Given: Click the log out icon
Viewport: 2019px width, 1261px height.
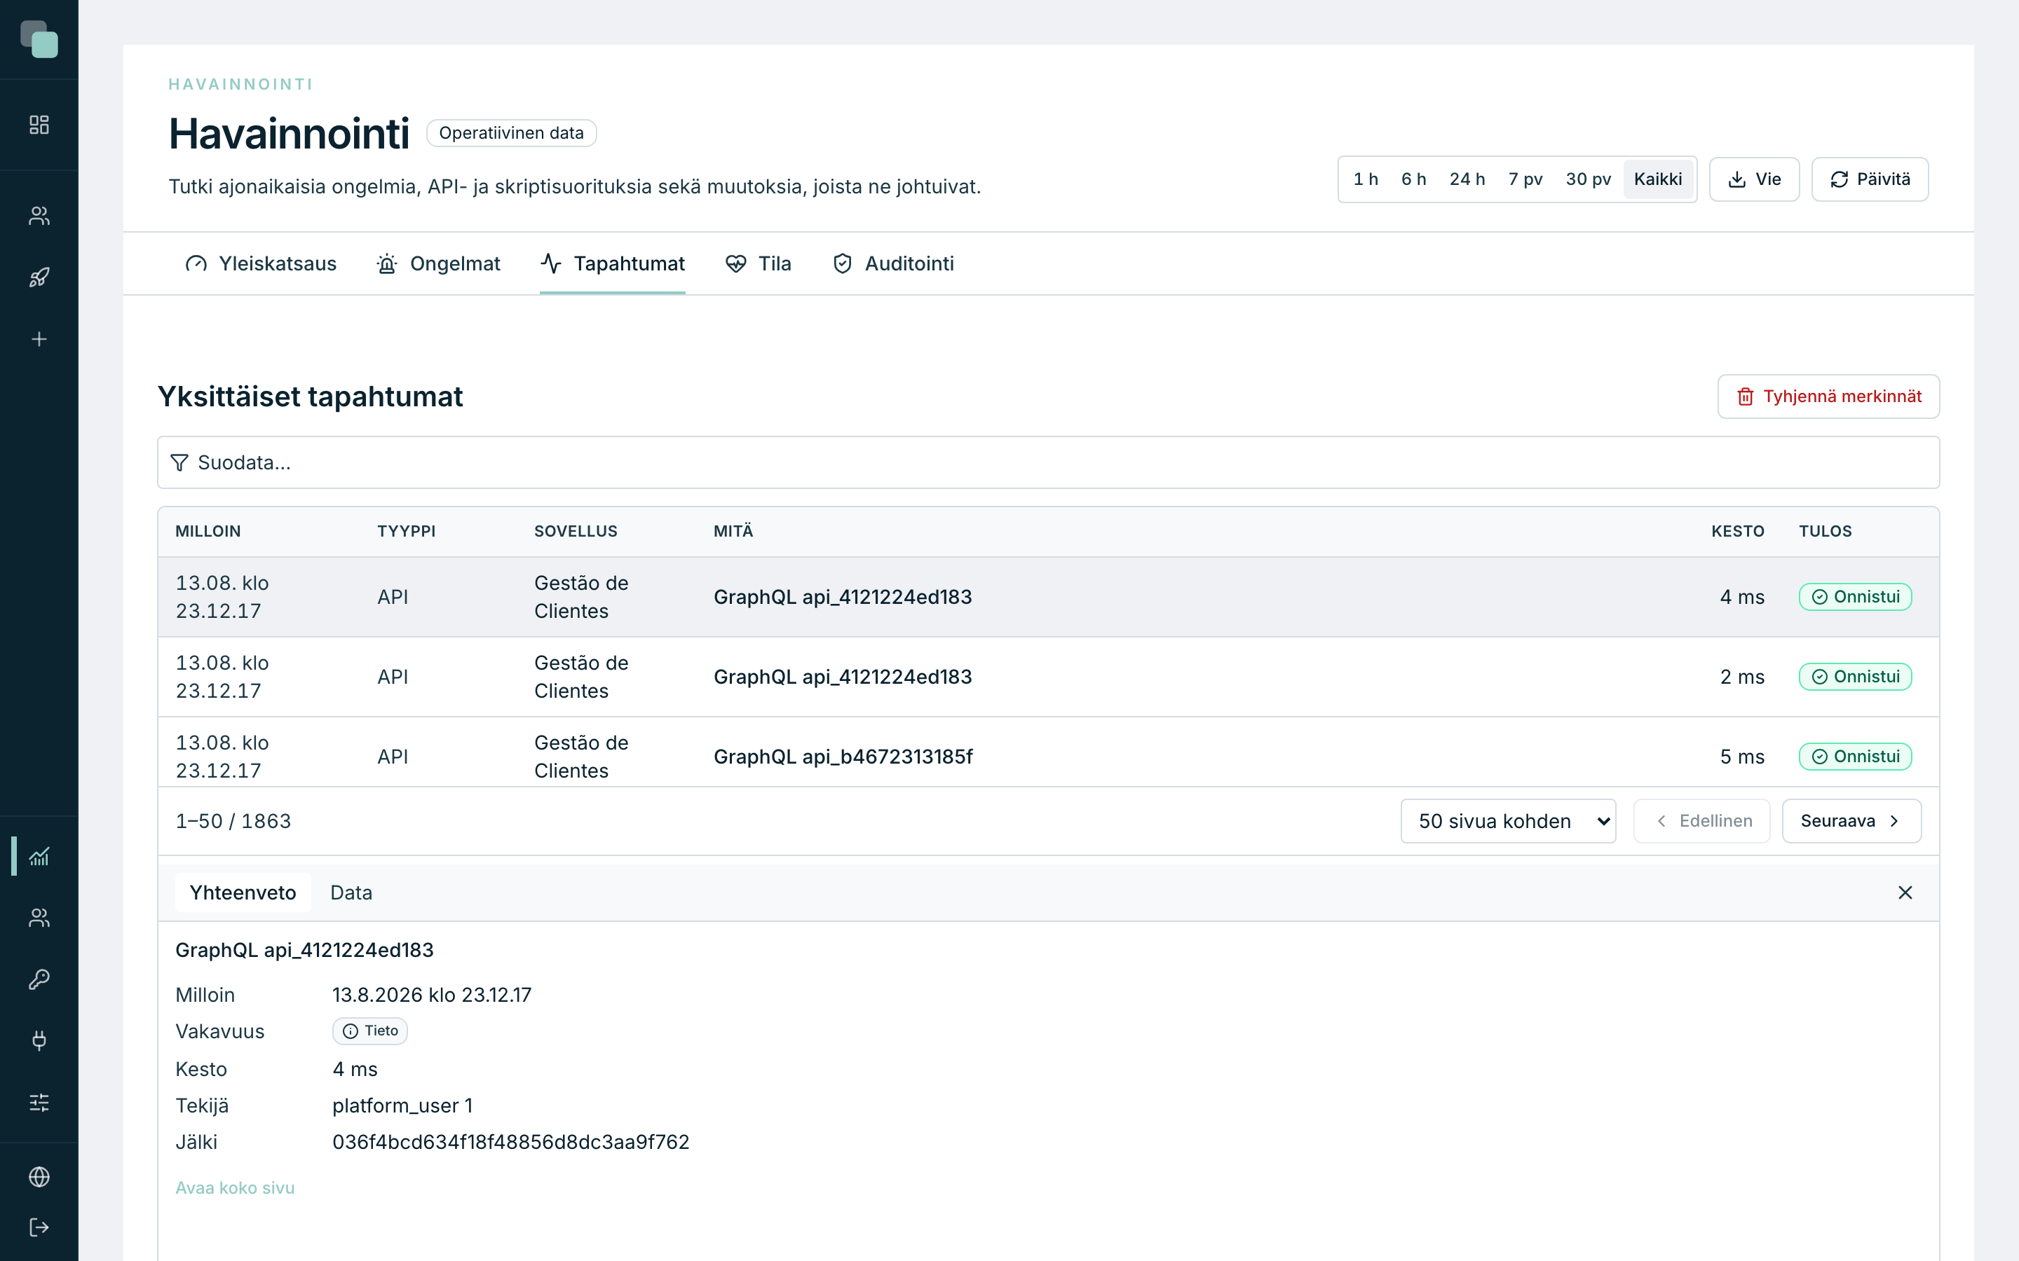Looking at the screenshot, I should (x=39, y=1227).
